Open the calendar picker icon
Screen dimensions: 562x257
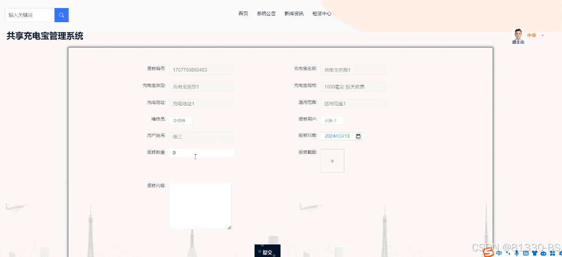[x=358, y=136]
